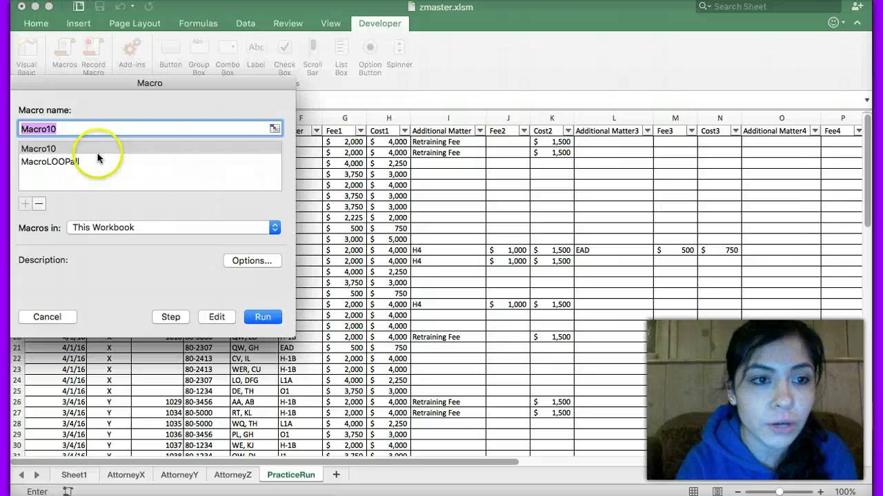Open the Additional Matter3 filter dropdown

pos(646,131)
